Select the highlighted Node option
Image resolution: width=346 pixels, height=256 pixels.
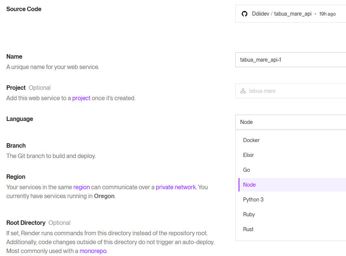249,185
